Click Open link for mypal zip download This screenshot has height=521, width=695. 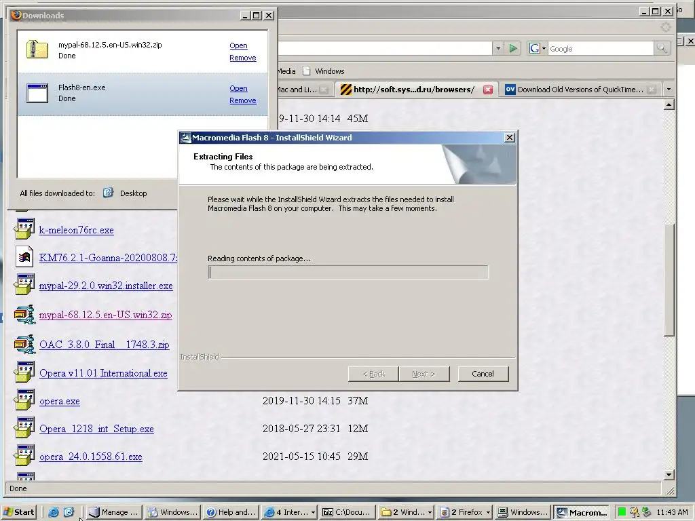(238, 45)
